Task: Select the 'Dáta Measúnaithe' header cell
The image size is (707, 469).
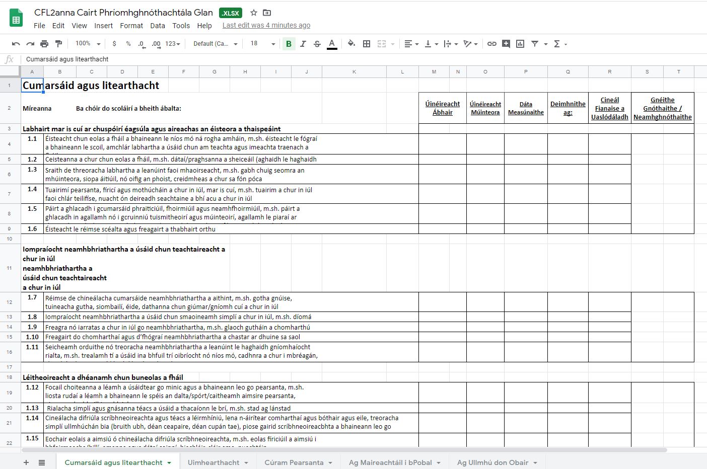Action: tap(526, 108)
